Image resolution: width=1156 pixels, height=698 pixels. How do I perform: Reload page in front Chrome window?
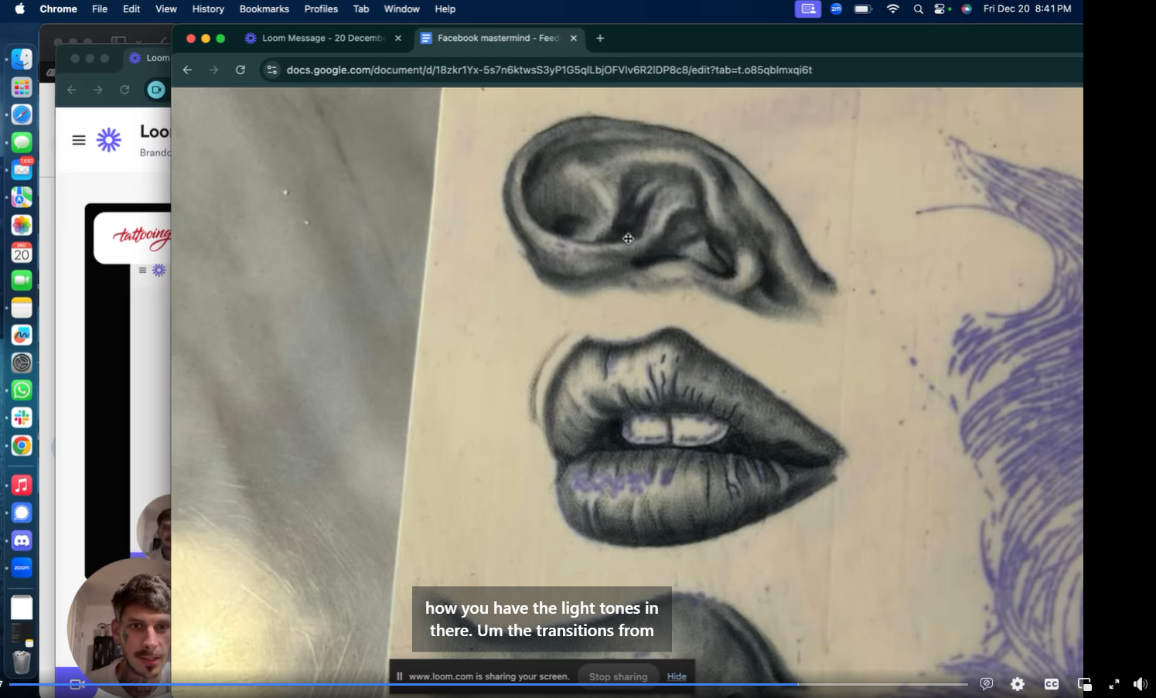[x=240, y=70]
